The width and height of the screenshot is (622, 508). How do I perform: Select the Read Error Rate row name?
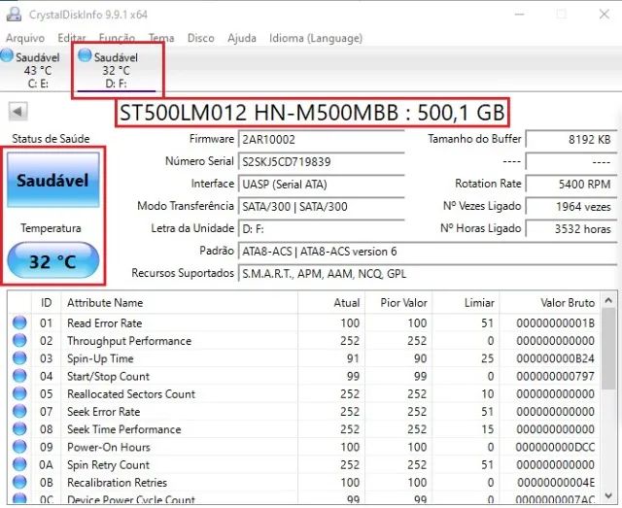(105, 323)
